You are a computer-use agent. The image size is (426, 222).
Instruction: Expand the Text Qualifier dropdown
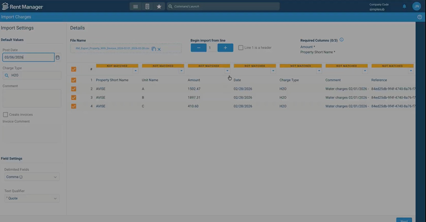click(x=32, y=198)
